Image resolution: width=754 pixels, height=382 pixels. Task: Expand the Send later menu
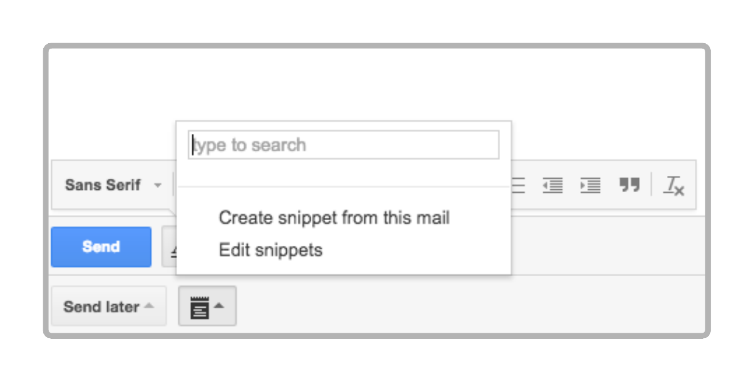point(108,307)
